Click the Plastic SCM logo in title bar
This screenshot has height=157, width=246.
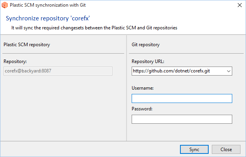pyautogui.click(x=5, y=5)
